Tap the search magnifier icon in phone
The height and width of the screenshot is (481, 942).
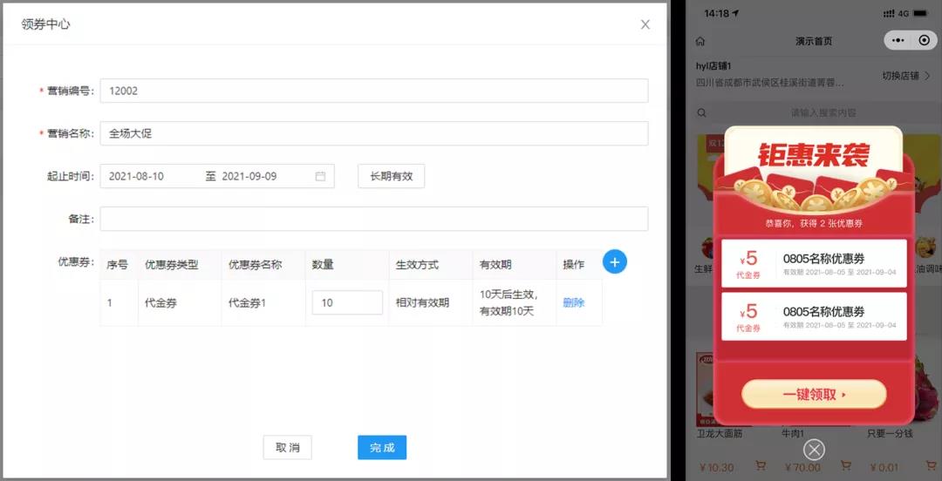point(701,113)
